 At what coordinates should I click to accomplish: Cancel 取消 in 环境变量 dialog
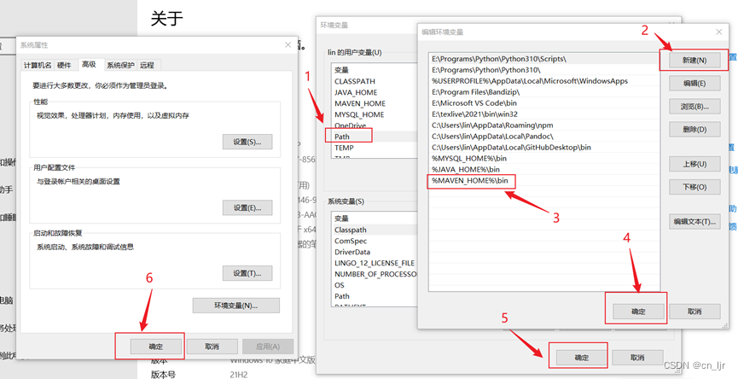pyautogui.click(x=637, y=358)
